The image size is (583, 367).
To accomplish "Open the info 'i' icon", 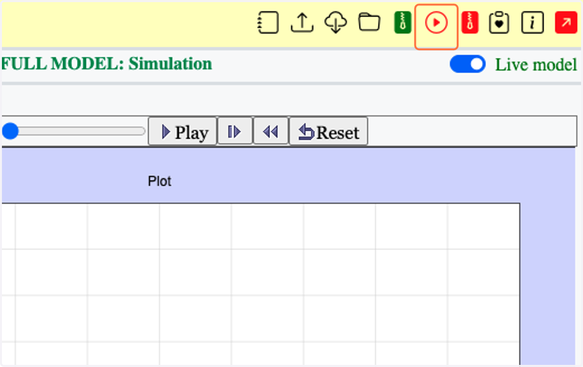I will pyautogui.click(x=532, y=23).
